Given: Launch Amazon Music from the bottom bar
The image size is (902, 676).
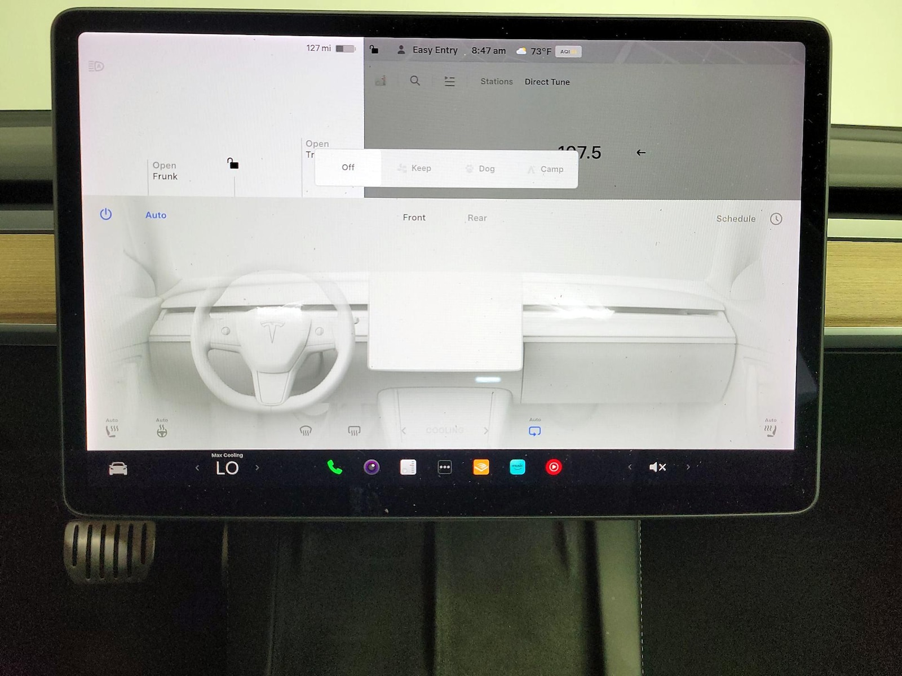Looking at the screenshot, I should (x=518, y=468).
